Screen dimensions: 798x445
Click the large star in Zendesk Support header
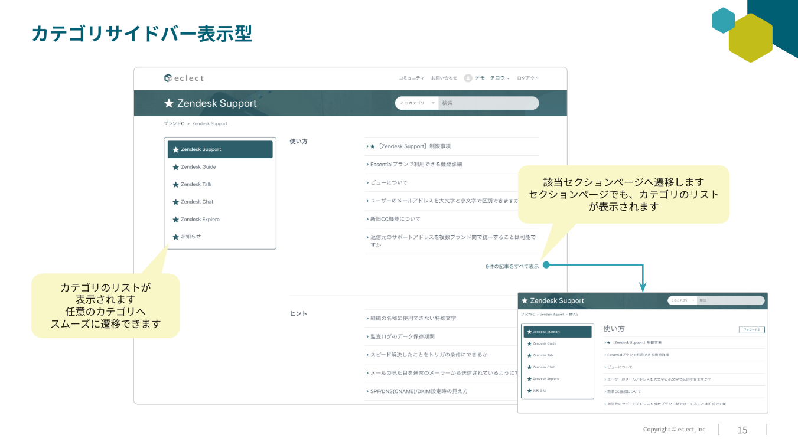pos(169,103)
